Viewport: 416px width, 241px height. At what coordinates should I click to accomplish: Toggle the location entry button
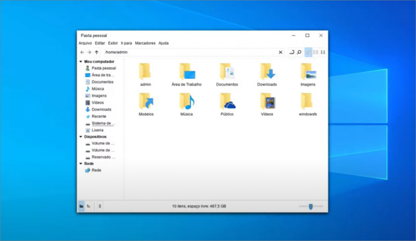point(292,52)
